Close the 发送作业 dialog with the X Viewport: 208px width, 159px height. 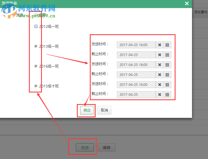click(x=187, y=4)
